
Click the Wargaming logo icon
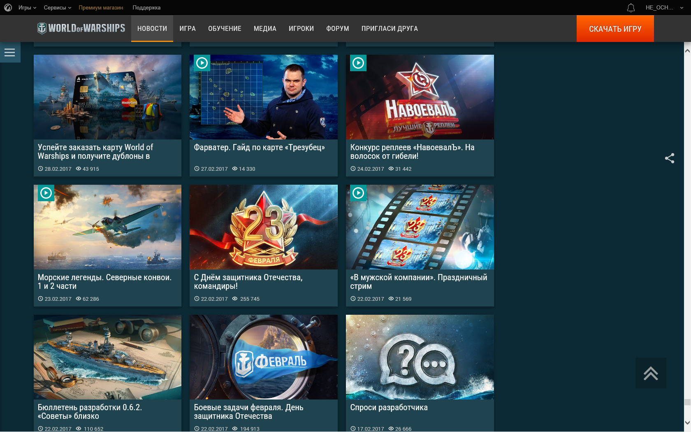pyautogui.click(x=8, y=7)
